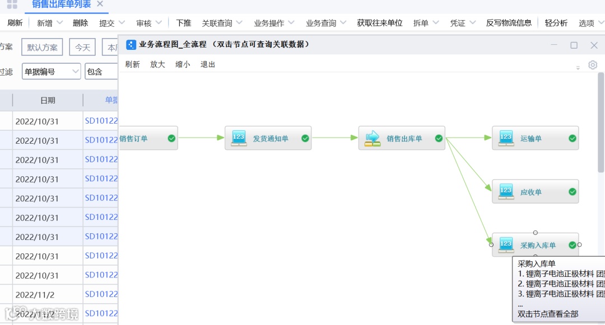
Task: Click the 采购入库单 node icon
Action: point(506,245)
